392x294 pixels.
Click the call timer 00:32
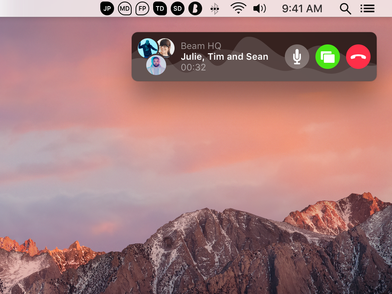pyautogui.click(x=193, y=67)
